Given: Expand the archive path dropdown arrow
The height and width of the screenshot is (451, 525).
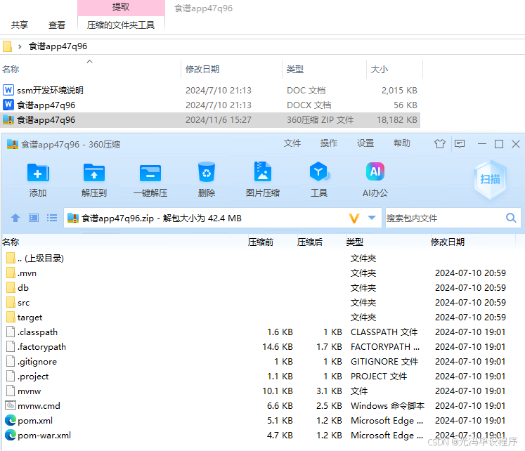Looking at the screenshot, I should pyautogui.click(x=372, y=218).
